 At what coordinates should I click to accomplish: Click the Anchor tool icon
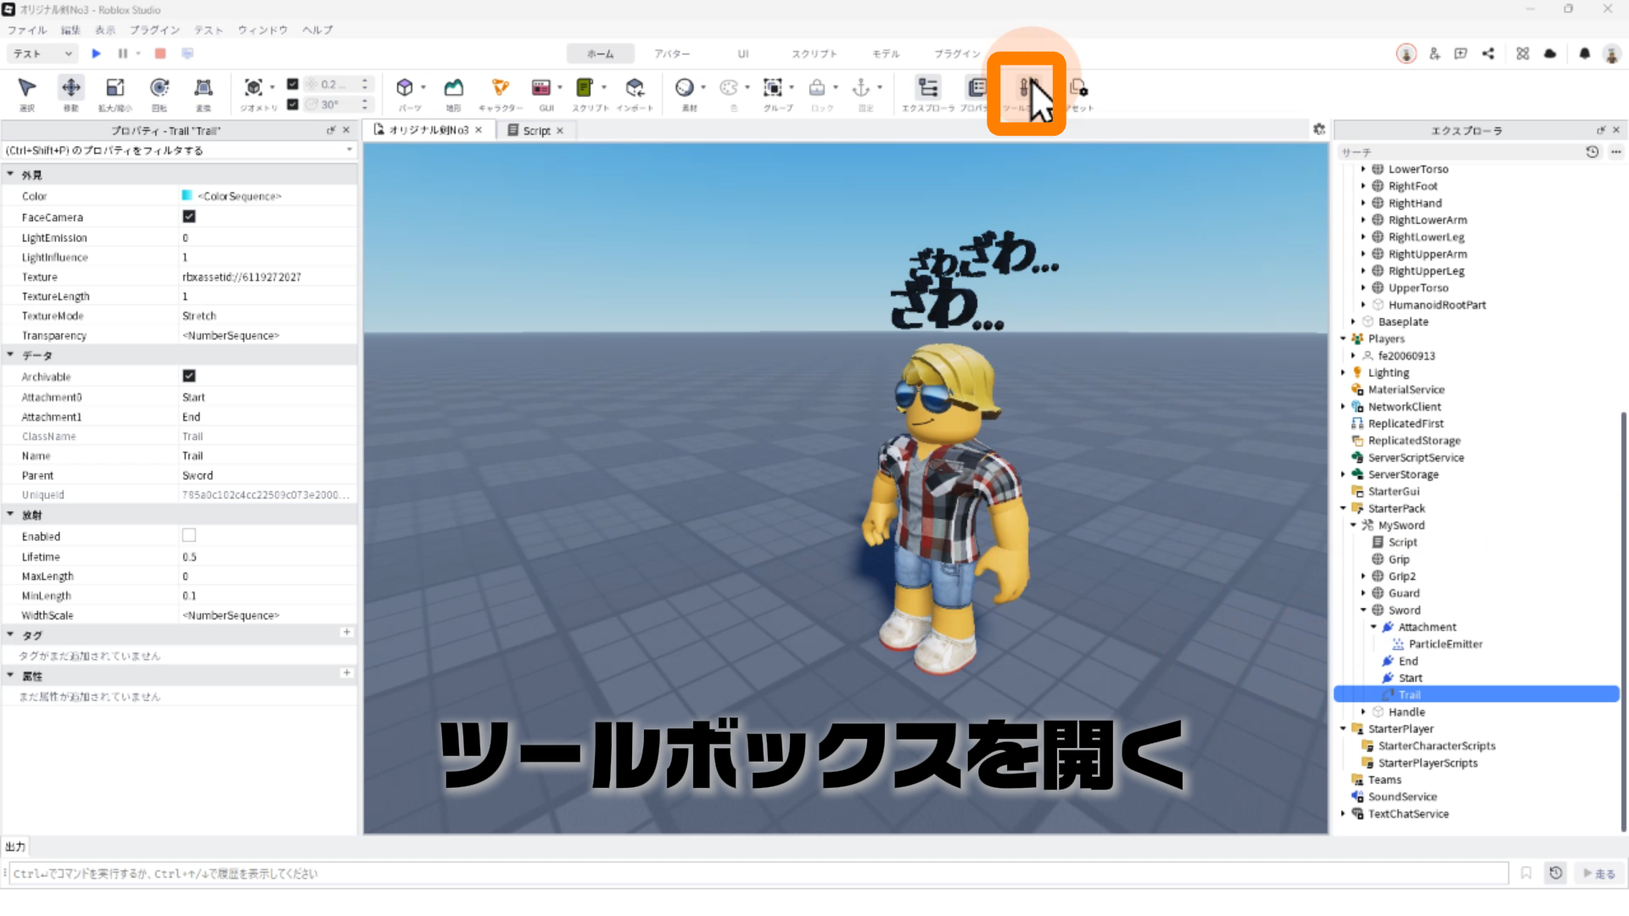point(861,88)
